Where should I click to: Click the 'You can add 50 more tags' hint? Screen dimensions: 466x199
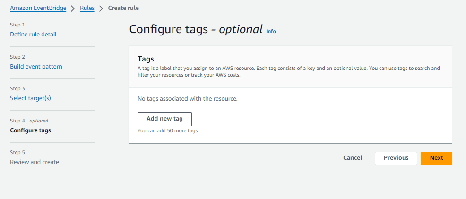[168, 130]
